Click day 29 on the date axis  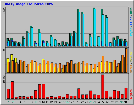pos(118,102)
